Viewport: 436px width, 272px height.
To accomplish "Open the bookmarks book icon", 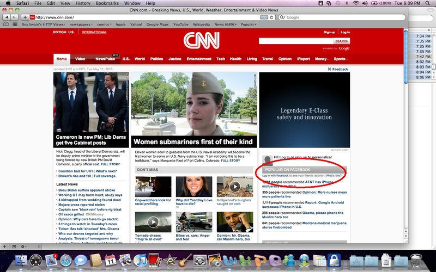I will point(6,24).
